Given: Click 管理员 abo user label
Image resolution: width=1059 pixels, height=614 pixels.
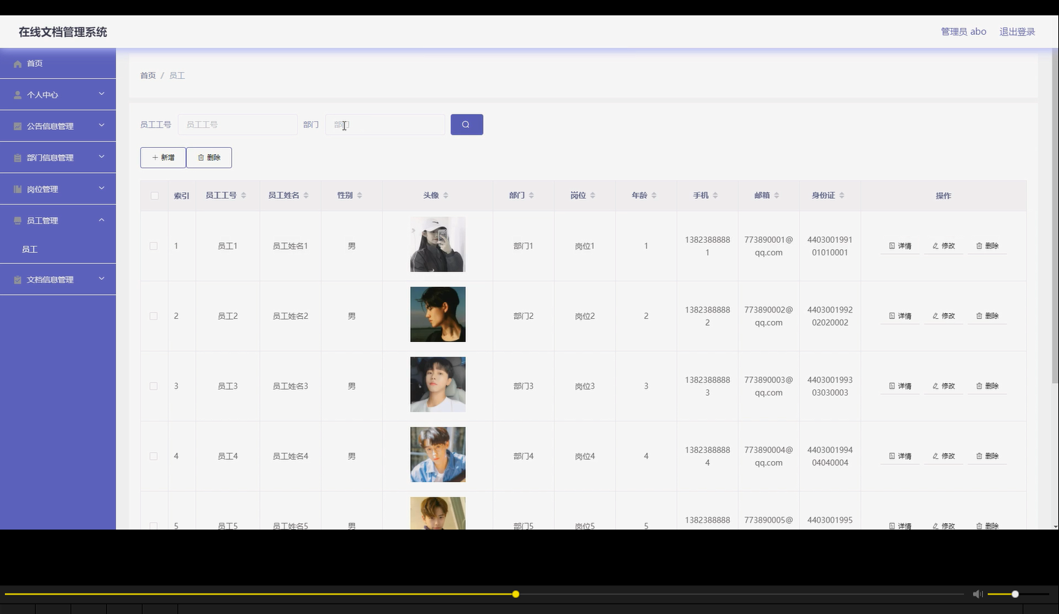Looking at the screenshot, I should (963, 31).
